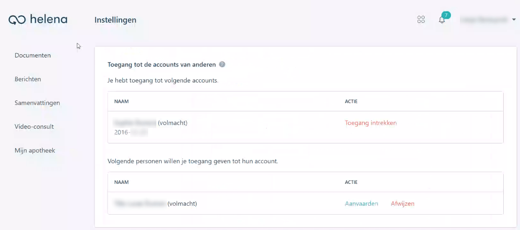The width and height of the screenshot is (520, 230).
Task: Click the ACTIE header in the pending requests table
Action: (351, 182)
